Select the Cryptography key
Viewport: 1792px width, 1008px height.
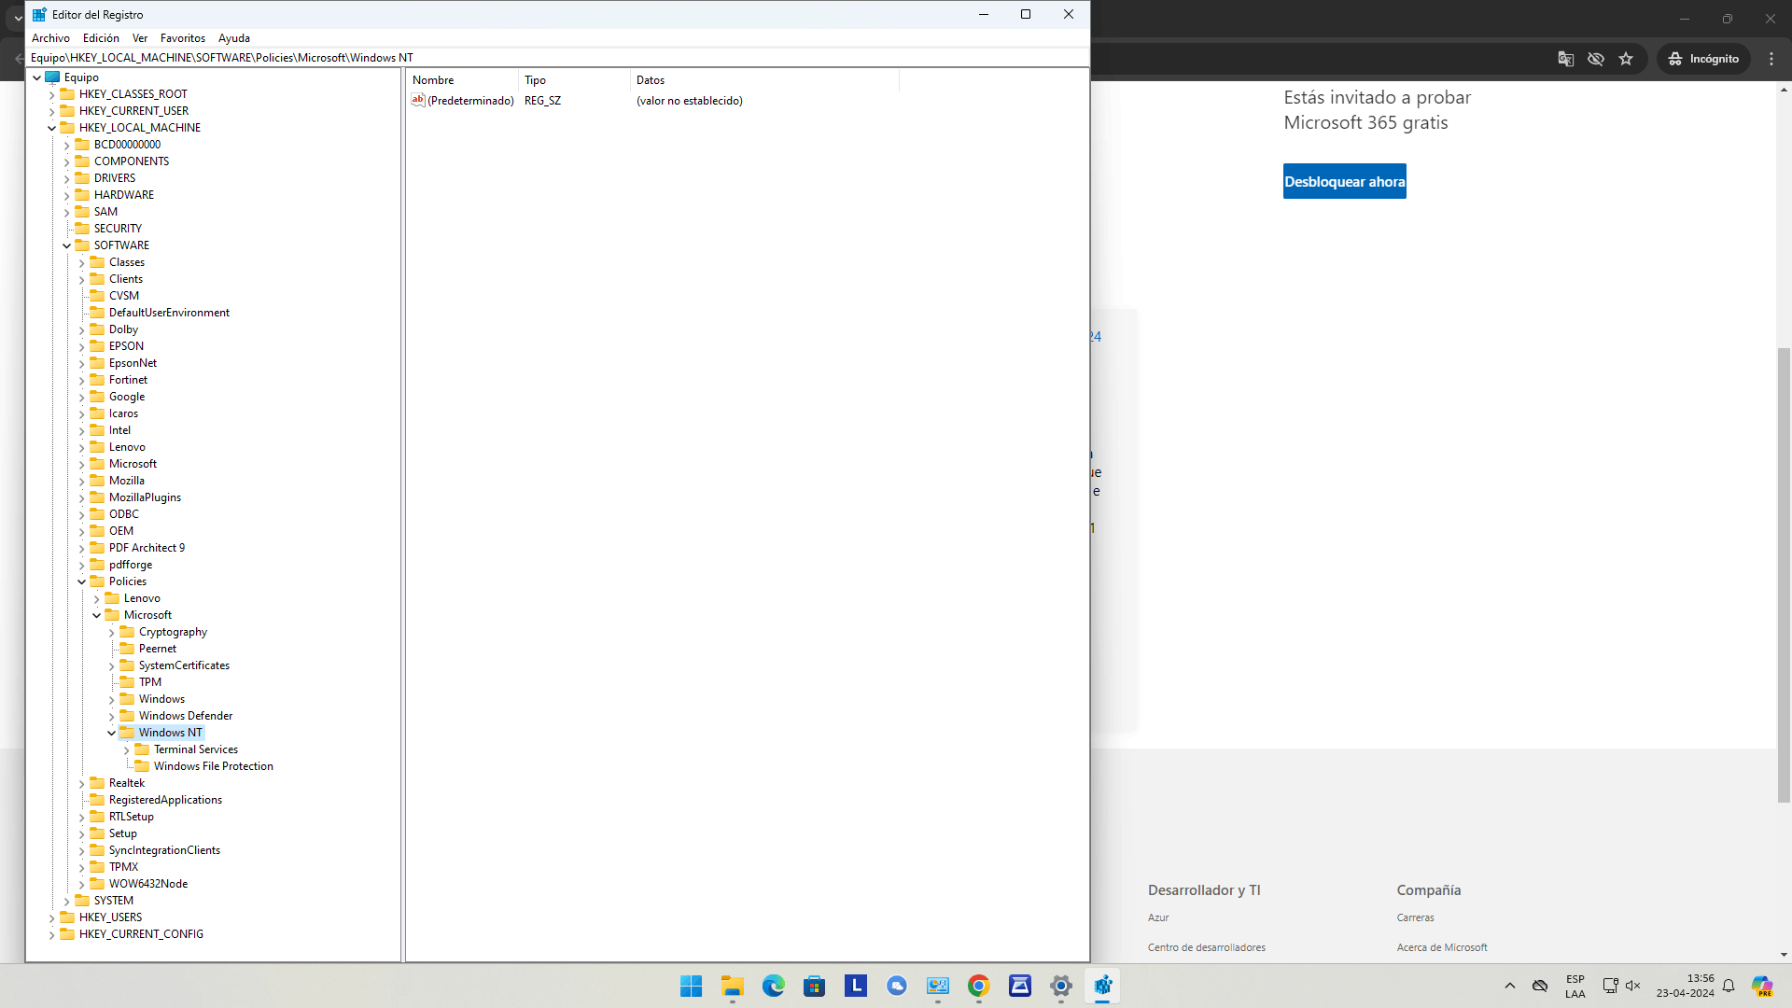coord(173,632)
